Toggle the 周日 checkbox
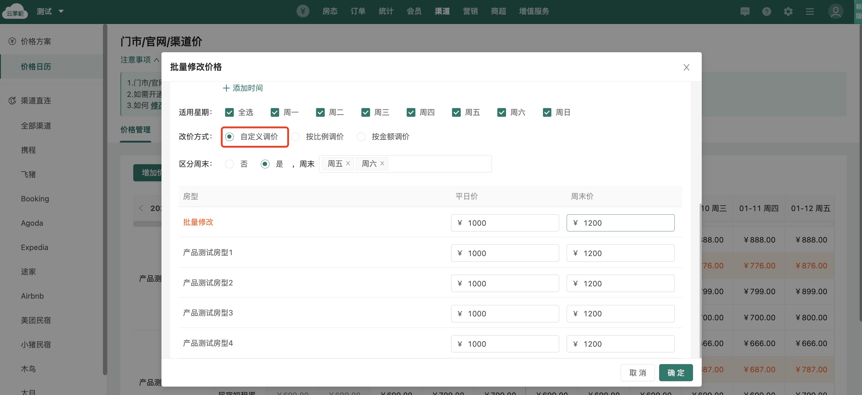 547,113
